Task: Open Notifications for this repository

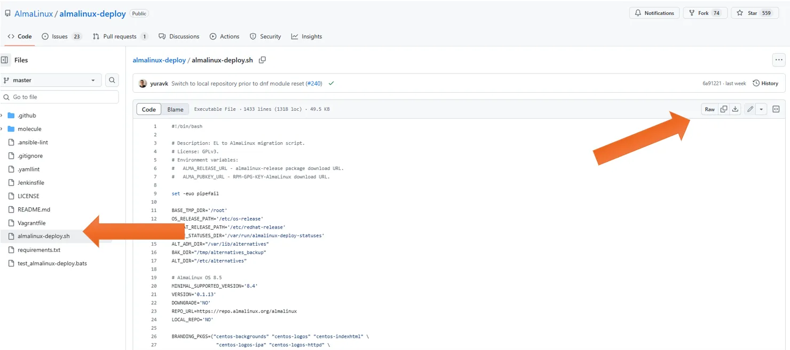Action: coord(654,13)
